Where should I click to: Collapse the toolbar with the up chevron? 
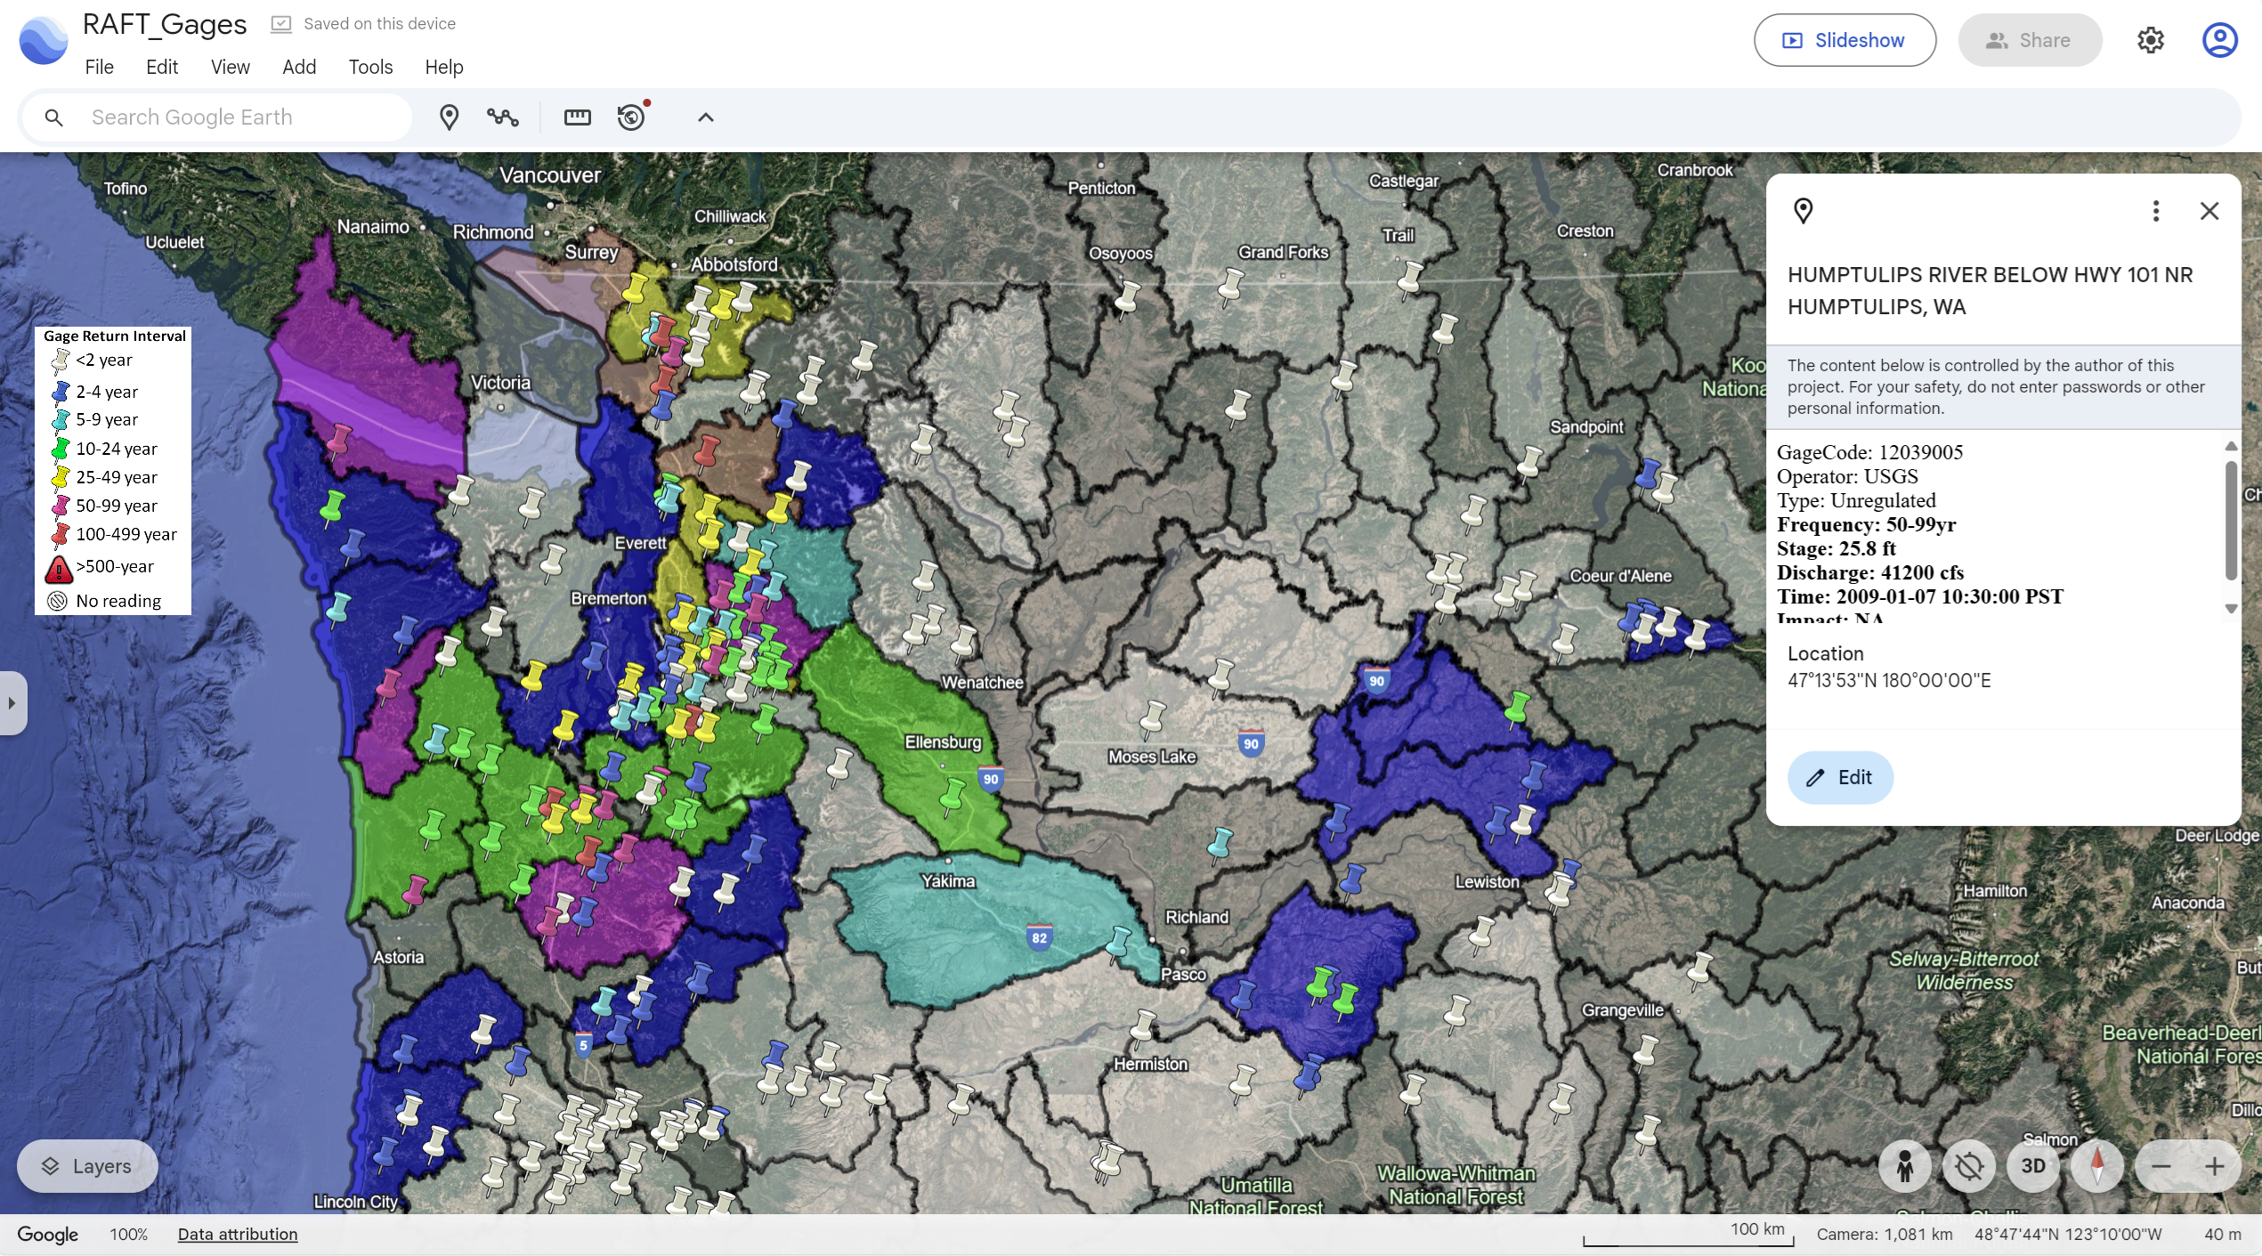coord(705,117)
